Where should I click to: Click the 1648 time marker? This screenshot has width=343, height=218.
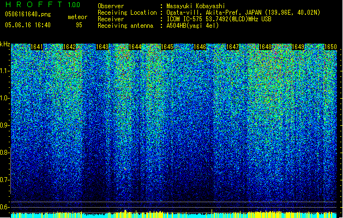point(265,47)
